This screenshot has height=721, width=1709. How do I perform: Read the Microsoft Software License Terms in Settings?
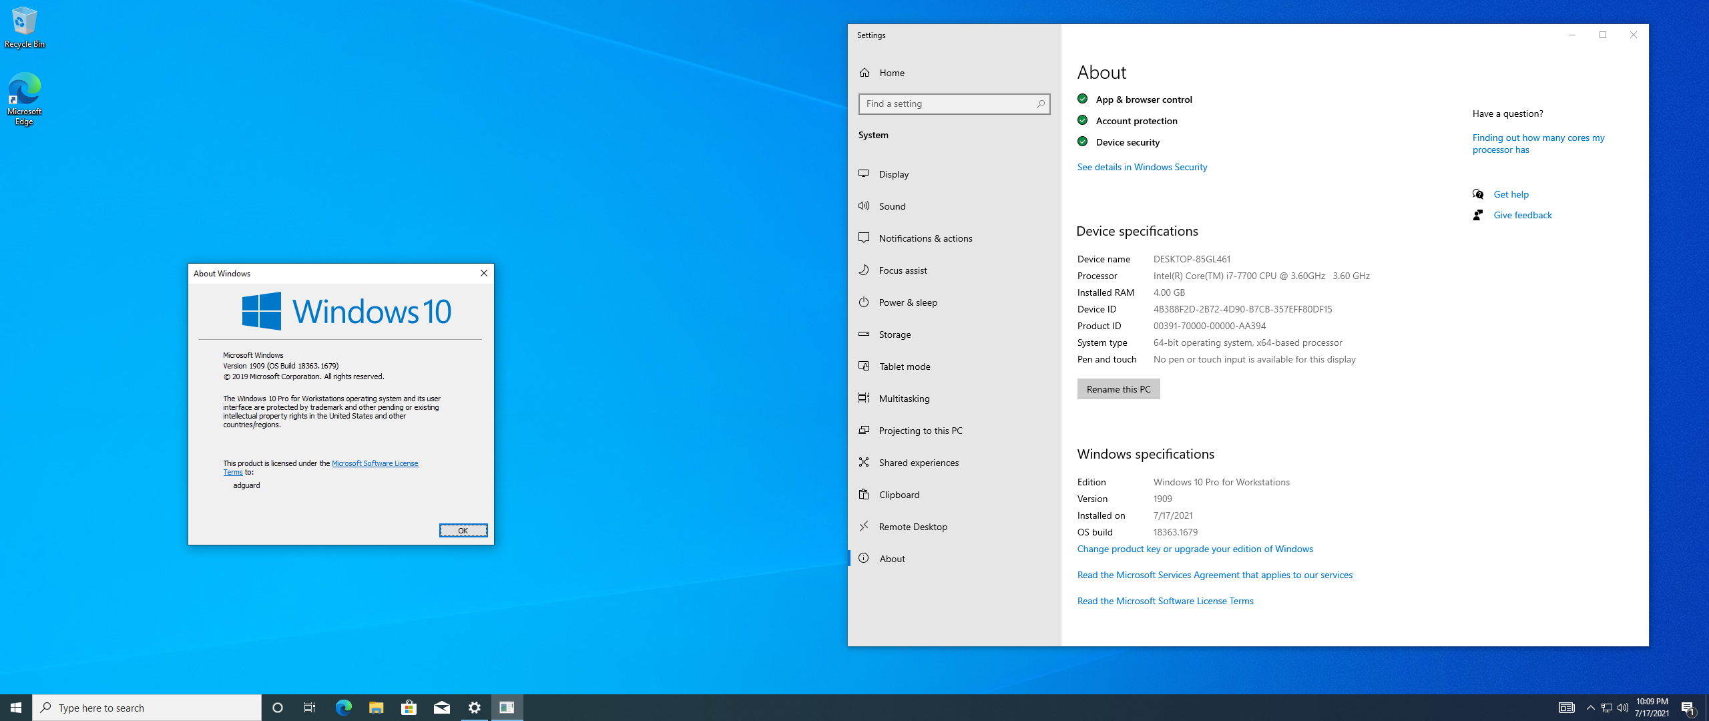pos(1165,601)
